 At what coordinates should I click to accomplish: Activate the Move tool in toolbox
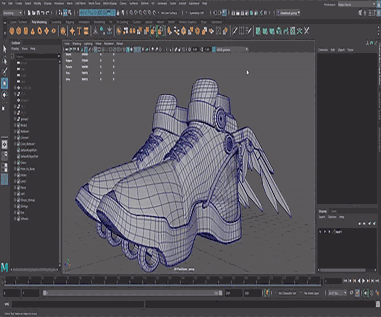[x=4, y=83]
